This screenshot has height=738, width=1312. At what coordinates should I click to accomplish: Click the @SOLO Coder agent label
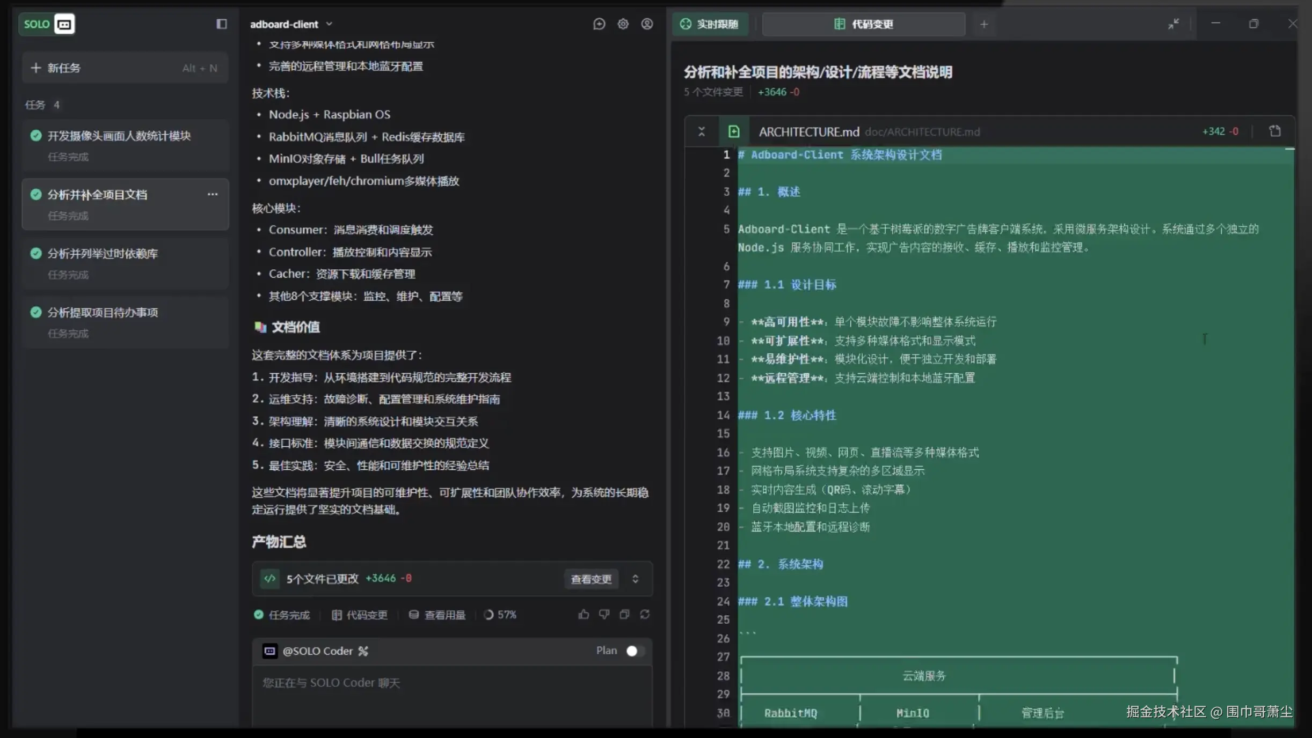tap(317, 651)
